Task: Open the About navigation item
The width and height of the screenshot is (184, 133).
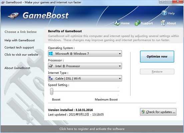Action: click(x=168, y=23)
